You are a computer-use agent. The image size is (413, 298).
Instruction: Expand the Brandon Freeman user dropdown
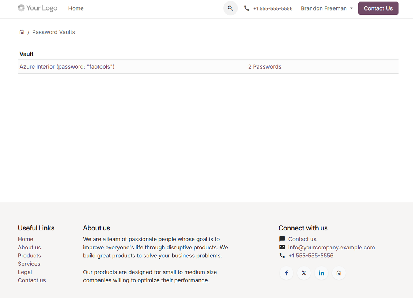(327, 8)
